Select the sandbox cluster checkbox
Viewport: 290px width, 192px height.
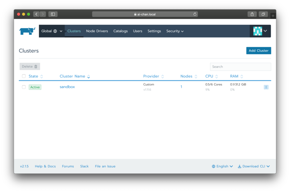point(24,87)
